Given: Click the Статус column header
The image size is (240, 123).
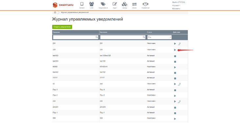Looking at the screenshot, I should 149,32.
